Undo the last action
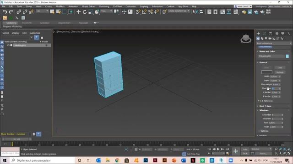 pos(5,12)
